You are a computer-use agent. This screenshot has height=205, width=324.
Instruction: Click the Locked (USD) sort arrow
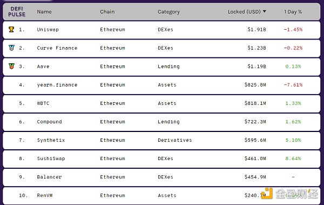(264, 11)
